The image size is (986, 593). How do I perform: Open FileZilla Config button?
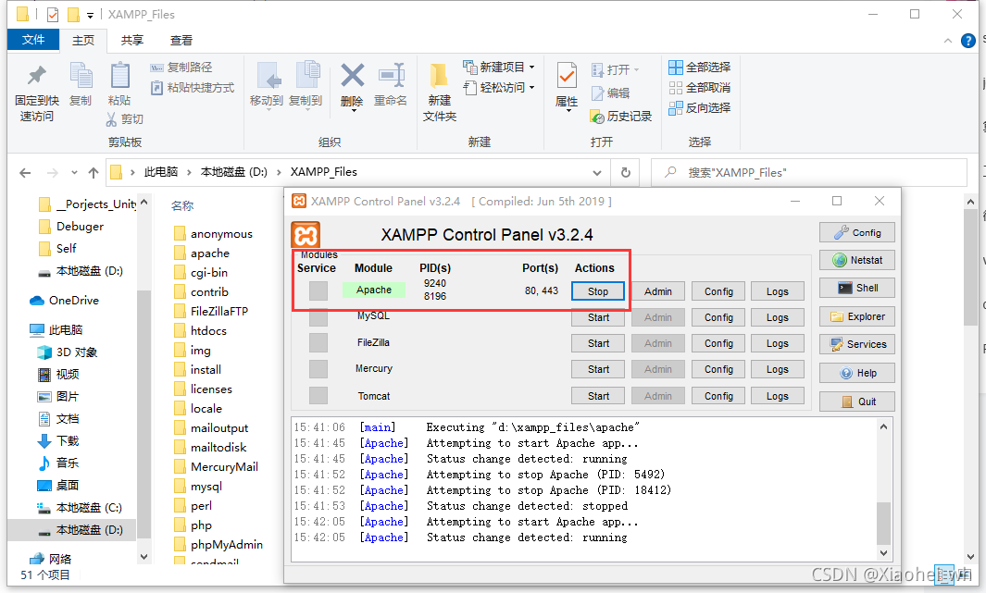(718, 343)
